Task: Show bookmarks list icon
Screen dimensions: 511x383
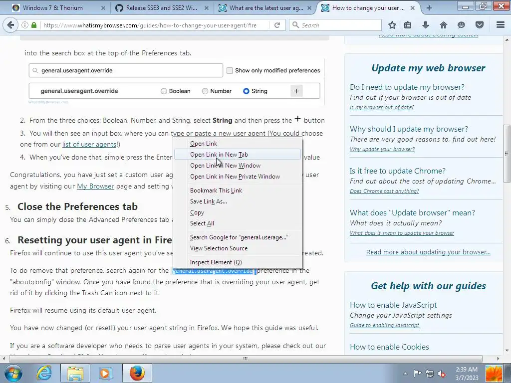Action: 408,25
